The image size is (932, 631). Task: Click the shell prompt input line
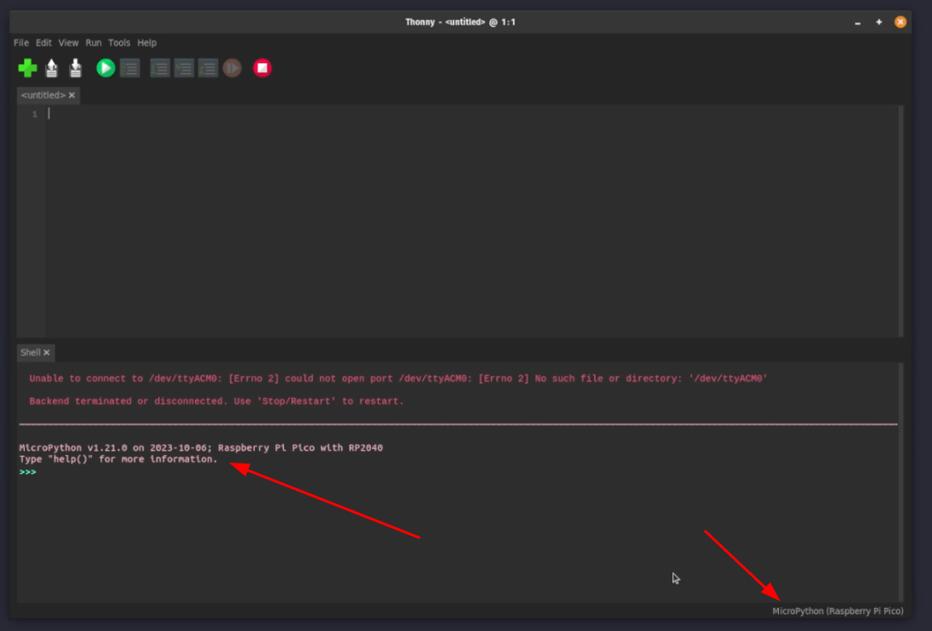pyautogui.click(x=255, y=472)
